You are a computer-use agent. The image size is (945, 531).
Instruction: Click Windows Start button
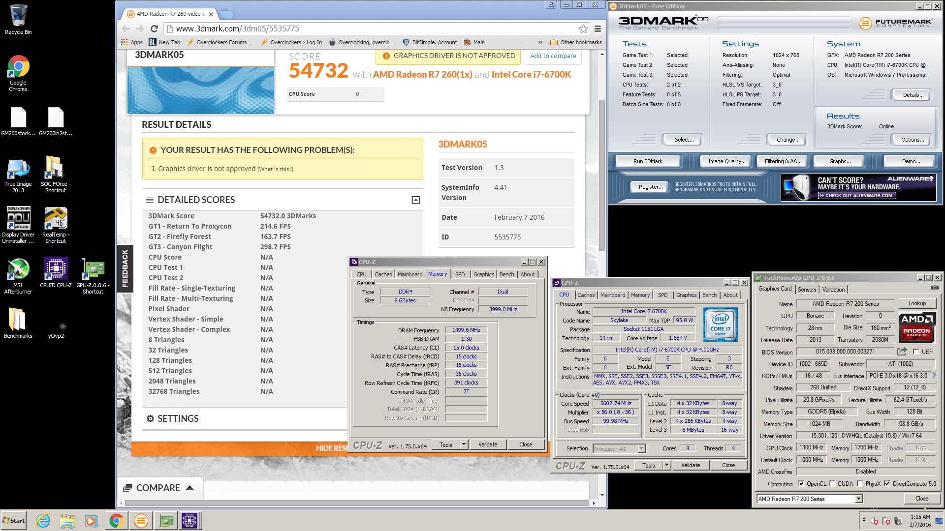tap(14, 520)
